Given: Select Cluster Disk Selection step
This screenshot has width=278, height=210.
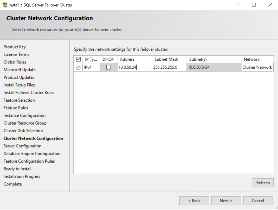Looking at the screenshot, I should (x=23, y=131).
